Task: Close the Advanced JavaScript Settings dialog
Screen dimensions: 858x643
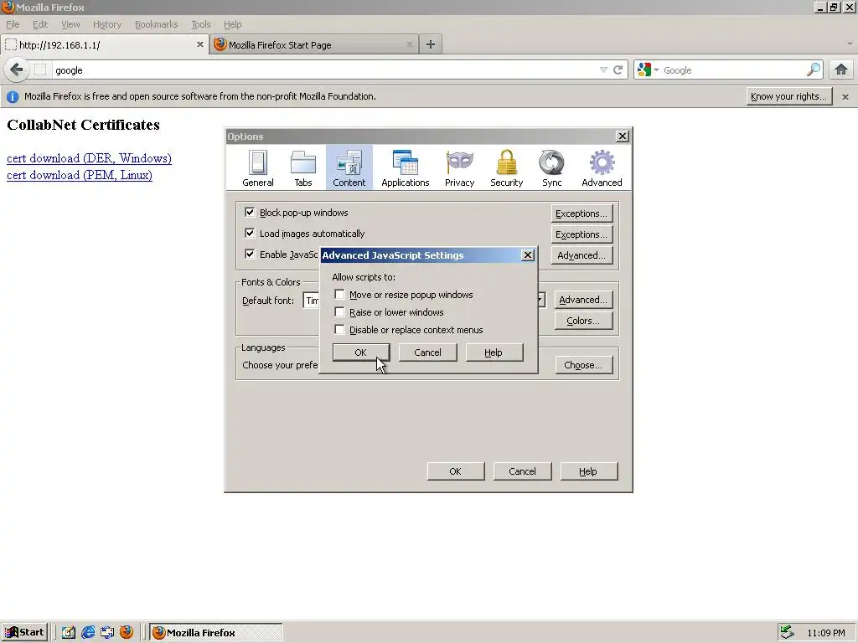Action: pyautogui.click(x=528, y=255)
